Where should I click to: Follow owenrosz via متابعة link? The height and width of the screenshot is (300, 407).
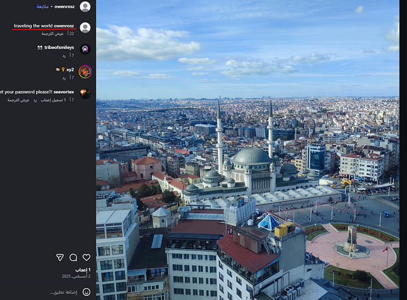click(42, 6)
